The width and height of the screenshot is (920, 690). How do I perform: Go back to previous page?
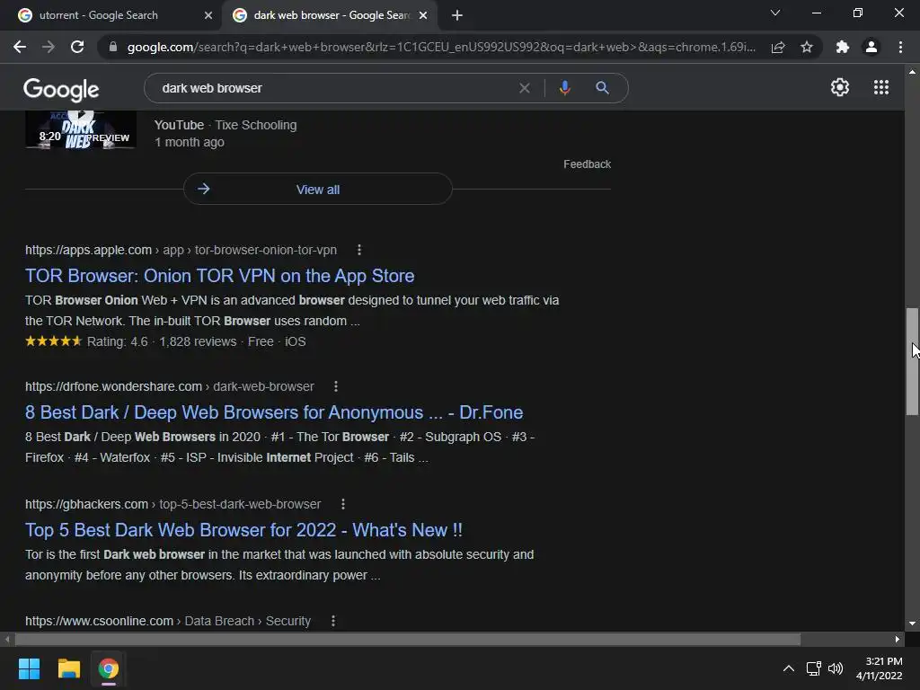point(20,47)
